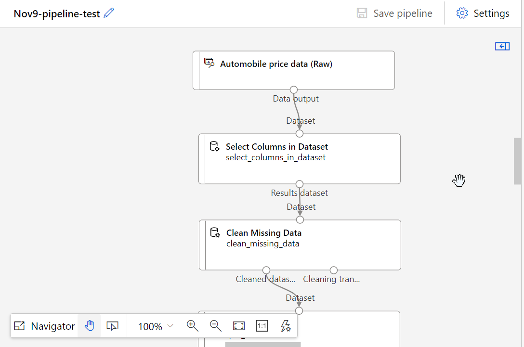Viewport: 524px width, 347px height.
Task: Click the Cleaning transformation output port
Action: 334,270
